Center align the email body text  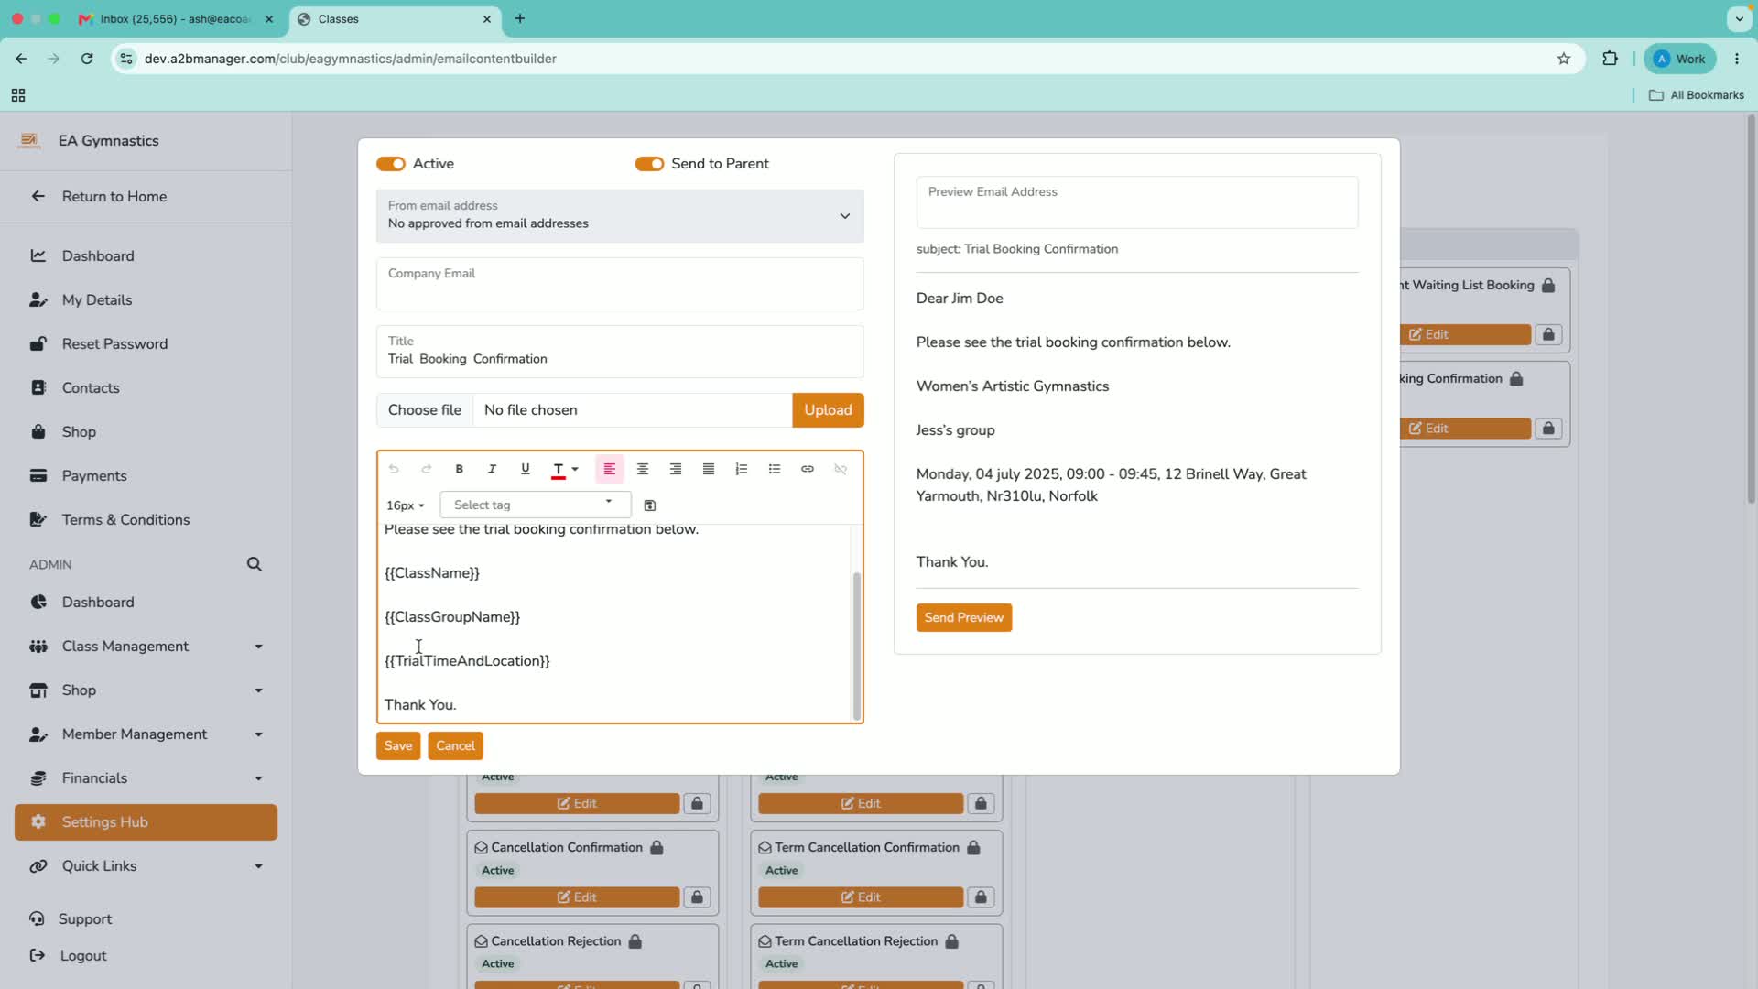(x=643, y=469)
